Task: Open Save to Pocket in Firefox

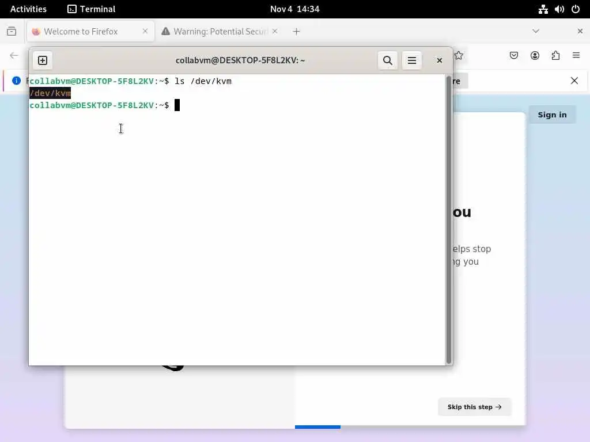Action: (x=513, y=56)
